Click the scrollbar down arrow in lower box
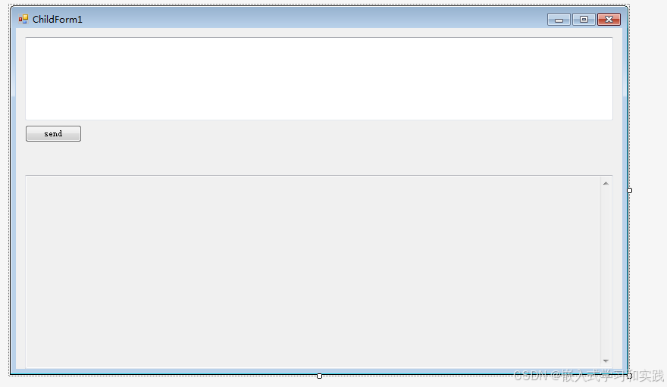The image size is (667, 387). click(x=606, y=361)
